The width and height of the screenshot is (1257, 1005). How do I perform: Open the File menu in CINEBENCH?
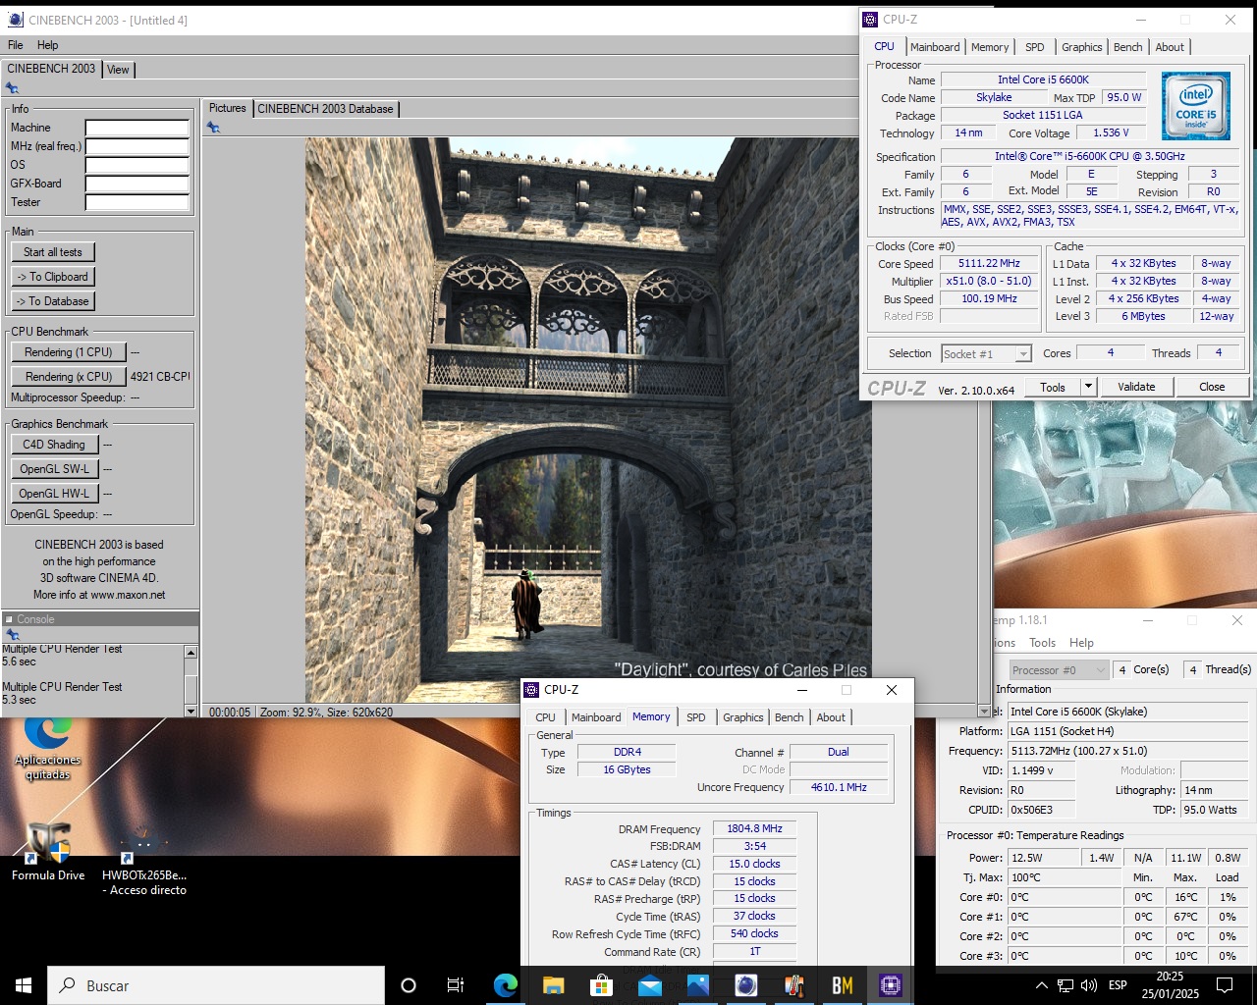pos(16,45)
